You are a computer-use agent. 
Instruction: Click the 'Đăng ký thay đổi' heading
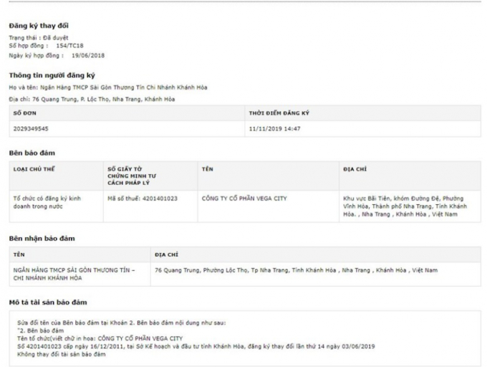click(39, 26)
